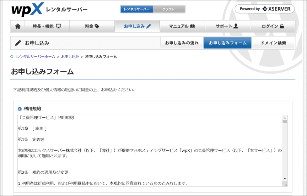Screen dimensions: 307x196
Task: Click the resize grip of terms textarea
Action: click(x=286, y=185)
